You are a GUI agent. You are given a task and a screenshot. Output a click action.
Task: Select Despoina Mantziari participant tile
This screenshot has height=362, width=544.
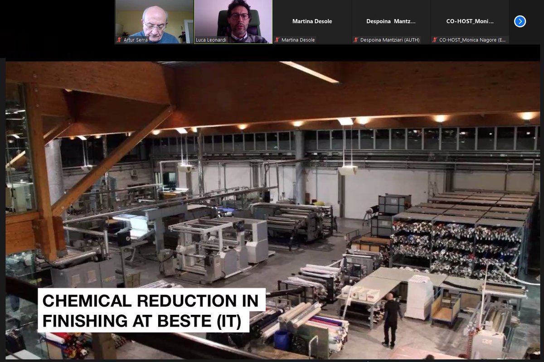[x=391, y=22]
